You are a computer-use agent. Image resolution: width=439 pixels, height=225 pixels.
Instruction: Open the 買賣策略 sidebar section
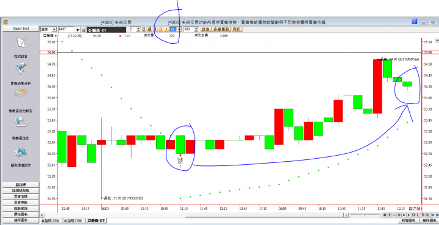21,202
